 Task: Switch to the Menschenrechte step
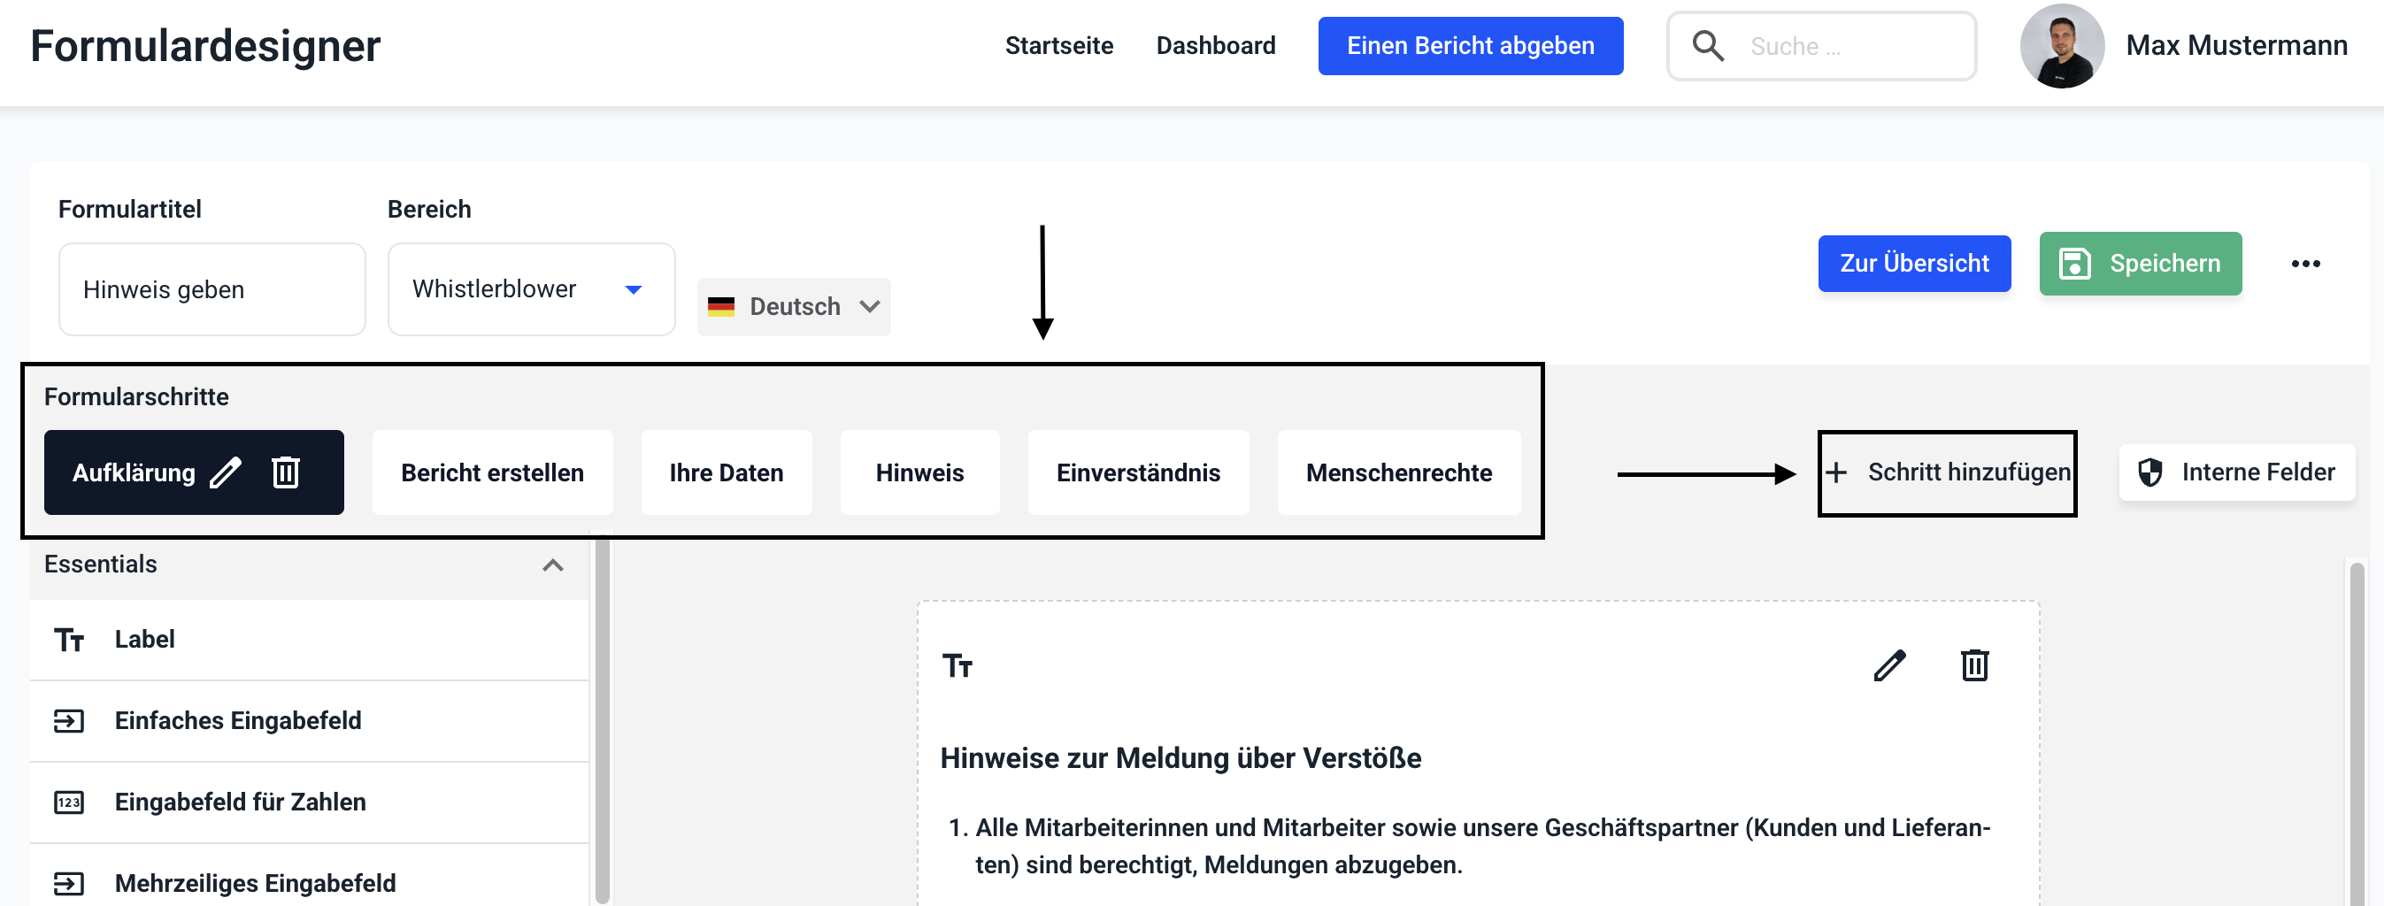point(1397,472)
